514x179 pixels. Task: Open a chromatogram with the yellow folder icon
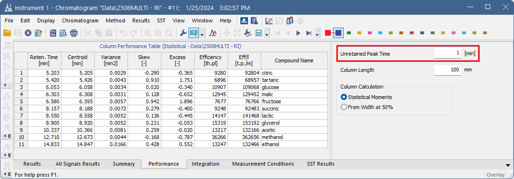coord(7,33)
